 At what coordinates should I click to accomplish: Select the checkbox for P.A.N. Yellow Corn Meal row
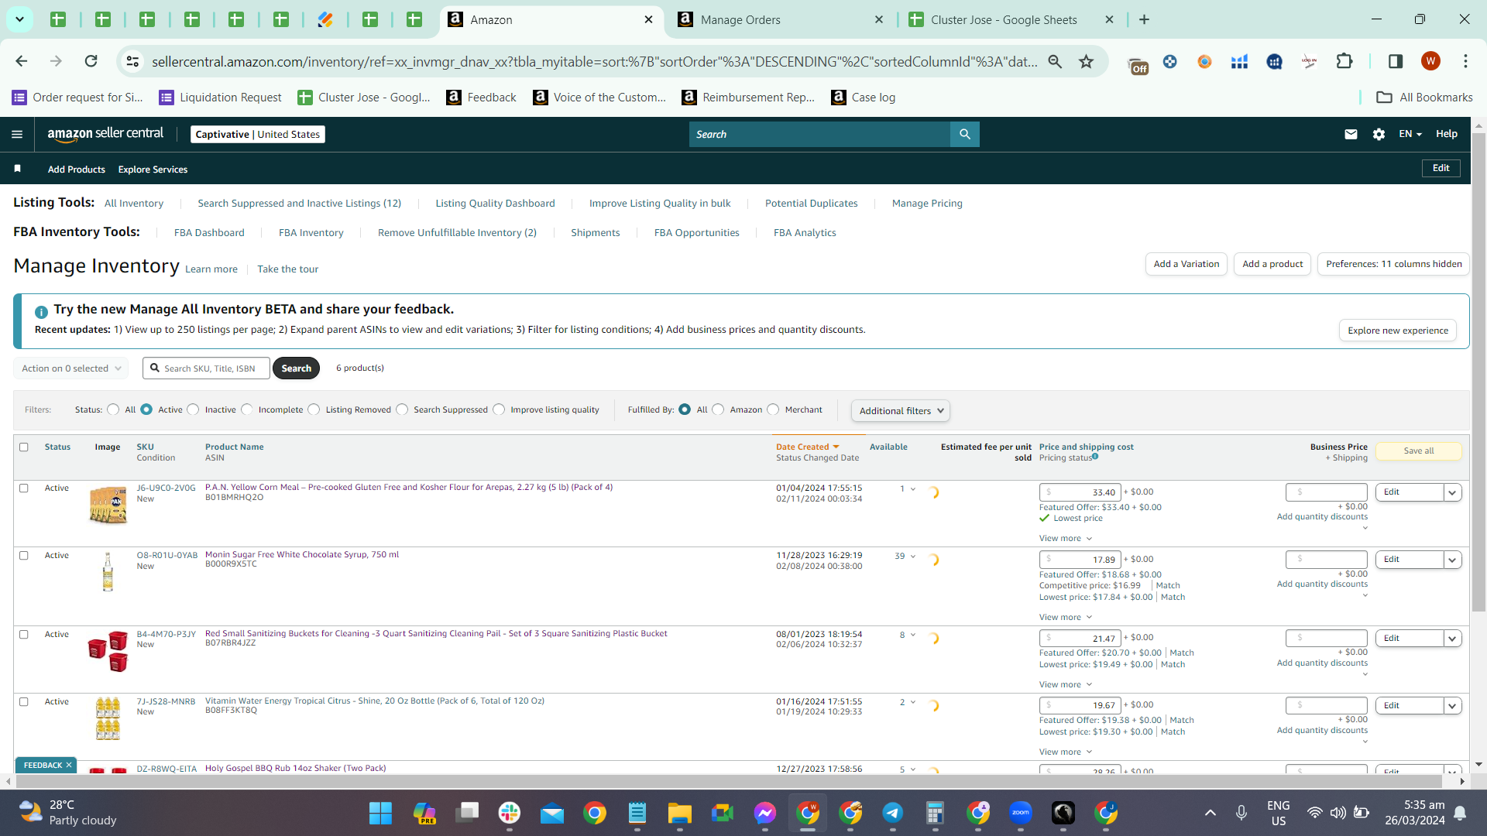click(x=24, y=488)
